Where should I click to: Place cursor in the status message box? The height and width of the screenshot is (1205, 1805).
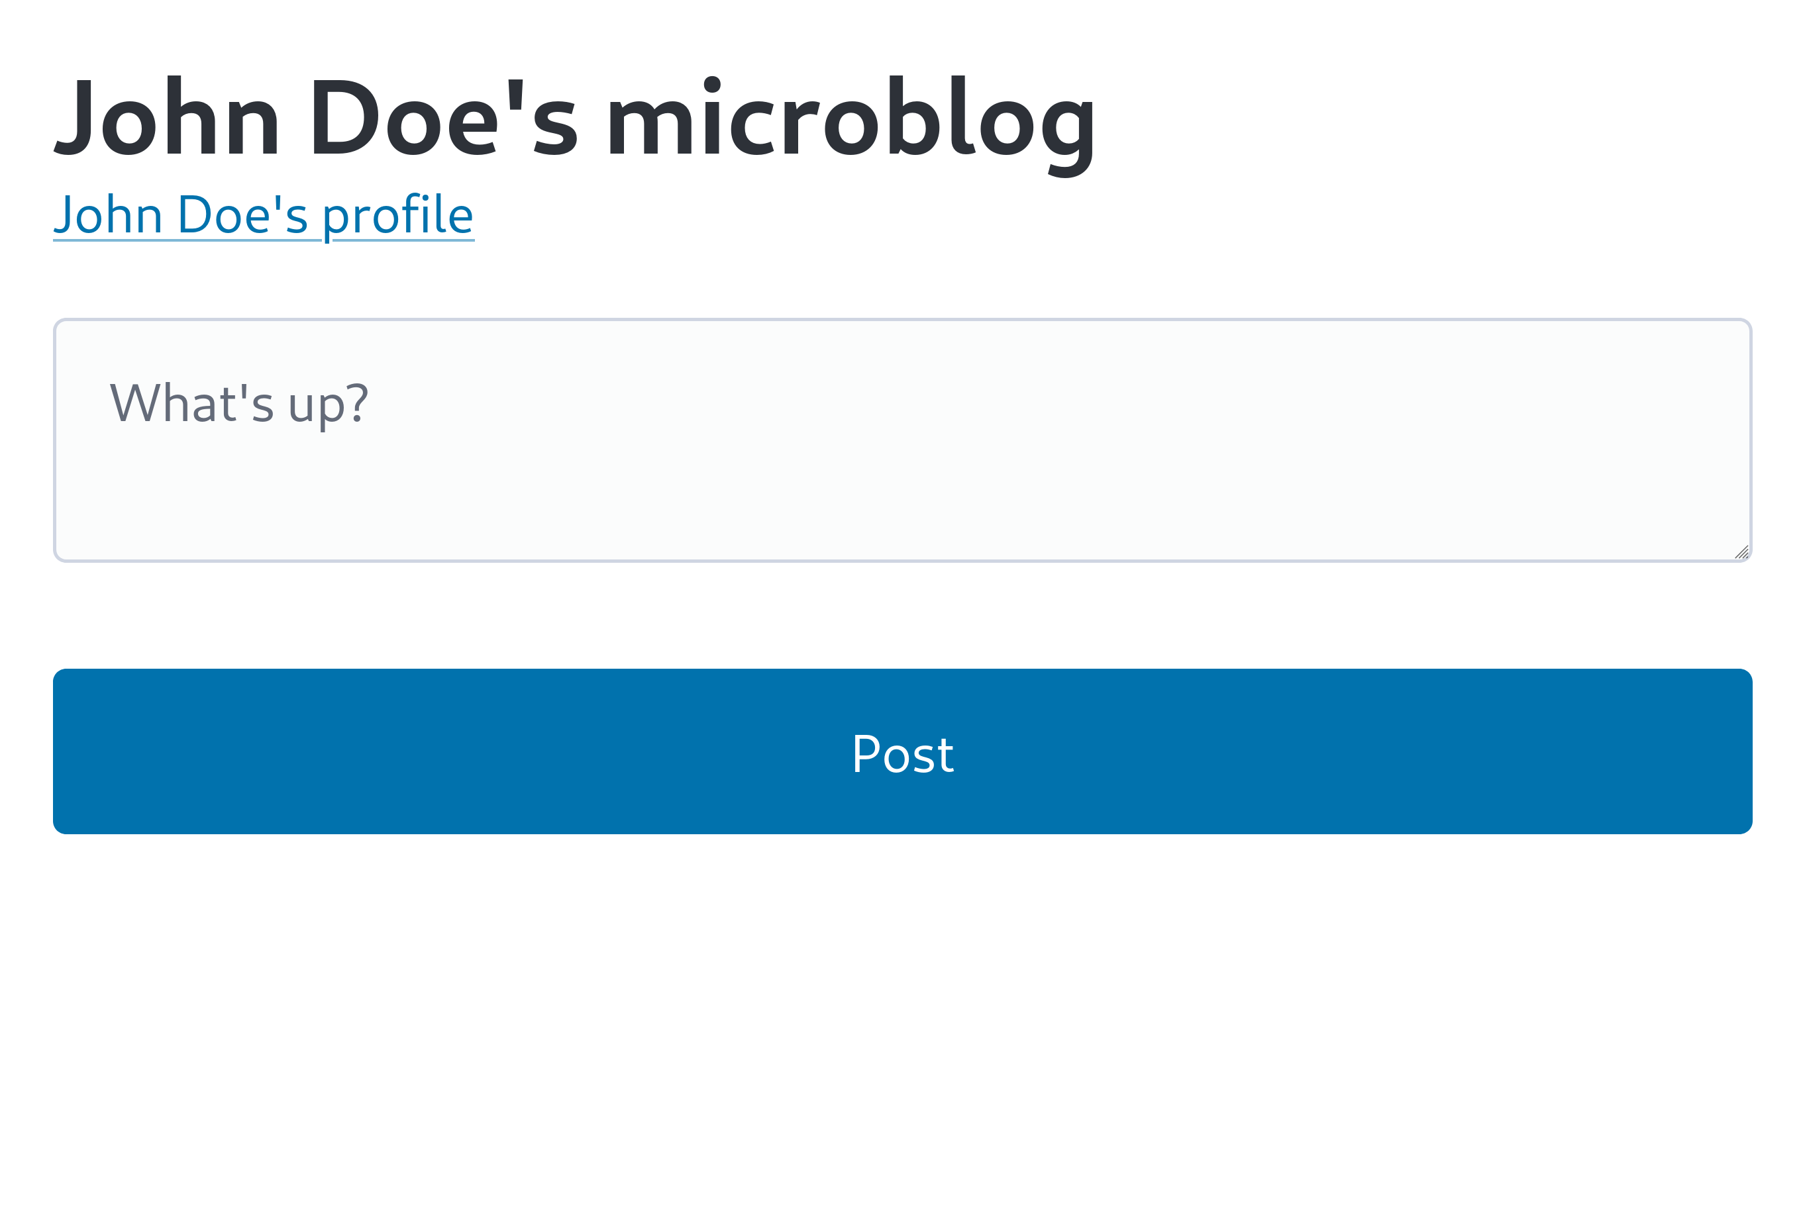769,461
